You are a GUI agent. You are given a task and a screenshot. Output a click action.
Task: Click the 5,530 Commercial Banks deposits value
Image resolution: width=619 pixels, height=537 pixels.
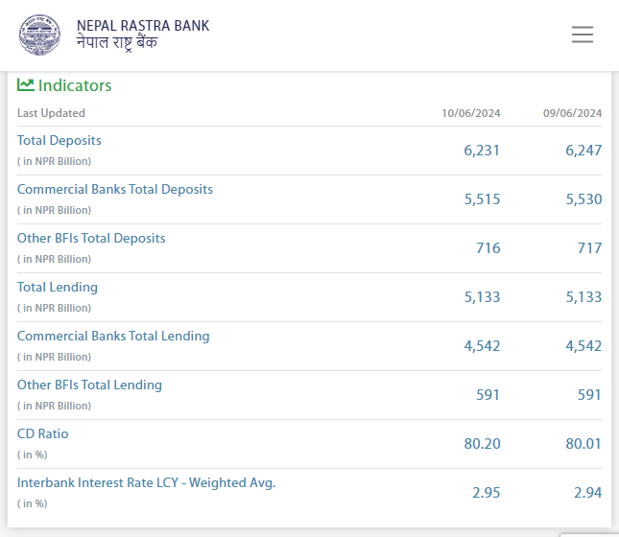tap(583, 199)
